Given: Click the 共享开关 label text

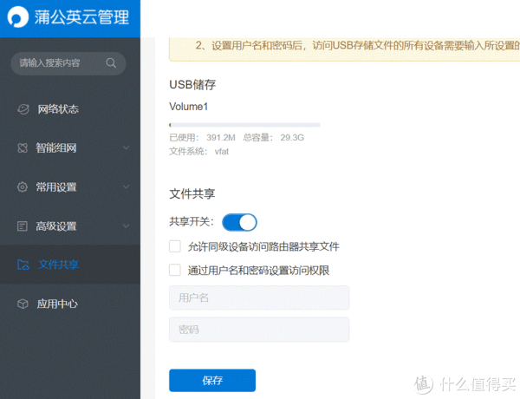Looking at the screenshot, I should (x=192, y=222).
